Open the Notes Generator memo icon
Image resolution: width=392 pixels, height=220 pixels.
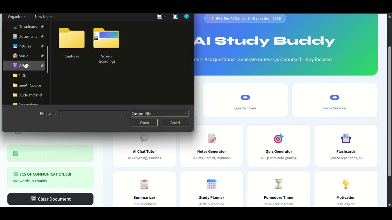click(x=212, y=138)
